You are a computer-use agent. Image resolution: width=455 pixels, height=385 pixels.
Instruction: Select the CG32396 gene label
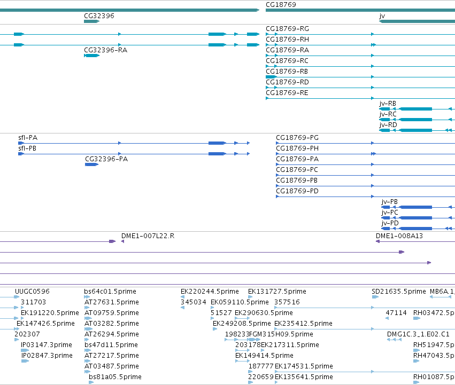[99, 16]
